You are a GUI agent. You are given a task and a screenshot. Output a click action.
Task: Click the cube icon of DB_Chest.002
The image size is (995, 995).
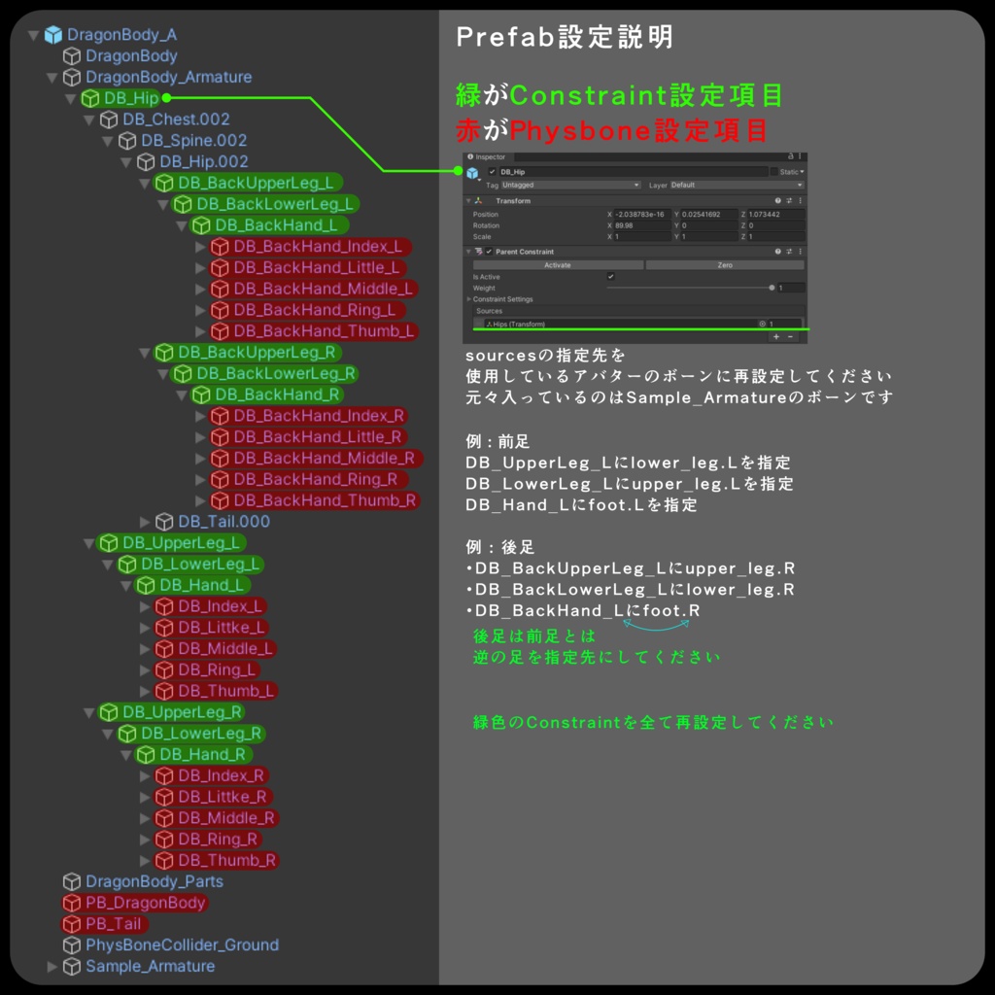point(109,120)
